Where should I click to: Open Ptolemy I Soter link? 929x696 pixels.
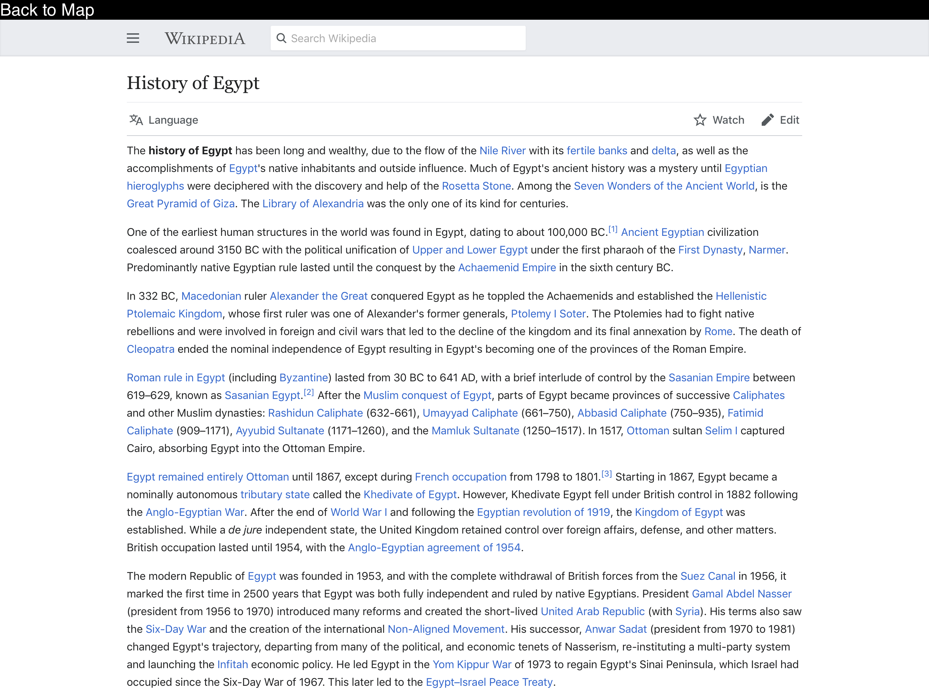[x=548, y=314]
